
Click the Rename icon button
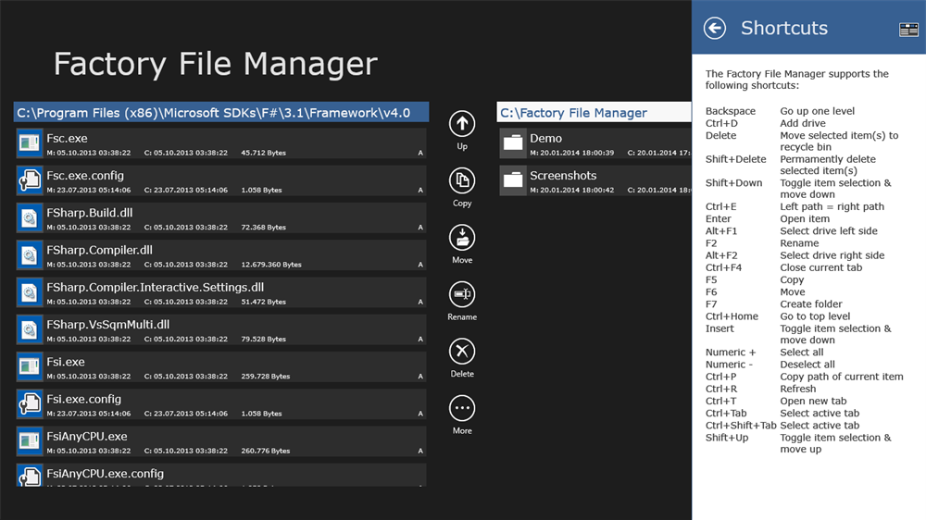pyautogui.click(x=461, y=294)
